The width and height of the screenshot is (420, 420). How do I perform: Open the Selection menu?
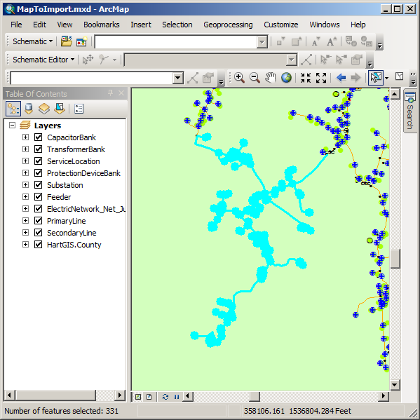(x=177, y=25)
